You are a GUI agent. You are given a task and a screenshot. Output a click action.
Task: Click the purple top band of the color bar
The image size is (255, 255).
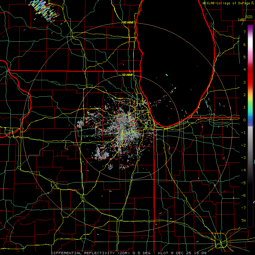250,28
